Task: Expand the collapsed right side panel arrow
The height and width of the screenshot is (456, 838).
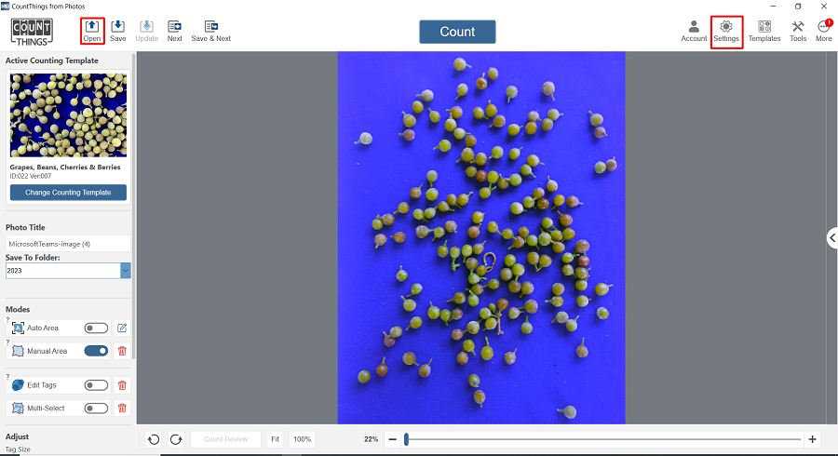Action: click(x=831, y=238)
